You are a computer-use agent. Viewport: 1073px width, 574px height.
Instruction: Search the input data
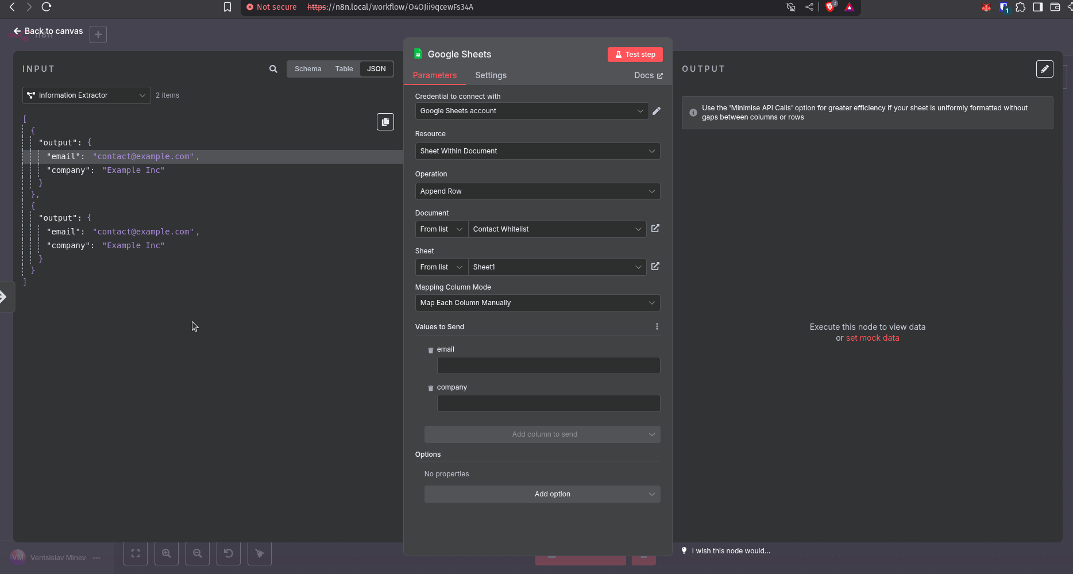point(273,69)
